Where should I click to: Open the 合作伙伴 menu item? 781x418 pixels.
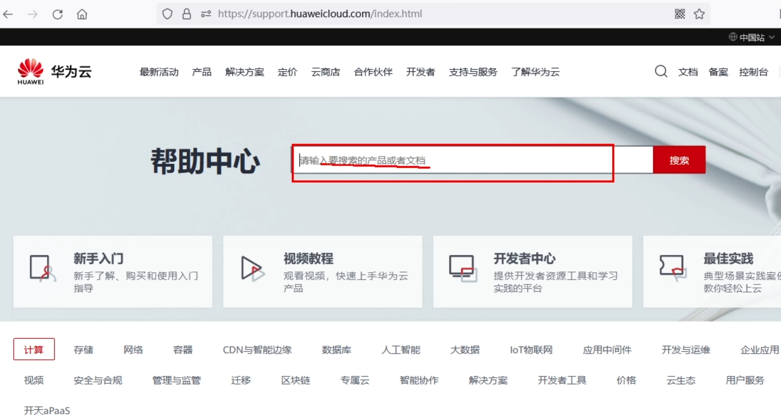[373, 72]
